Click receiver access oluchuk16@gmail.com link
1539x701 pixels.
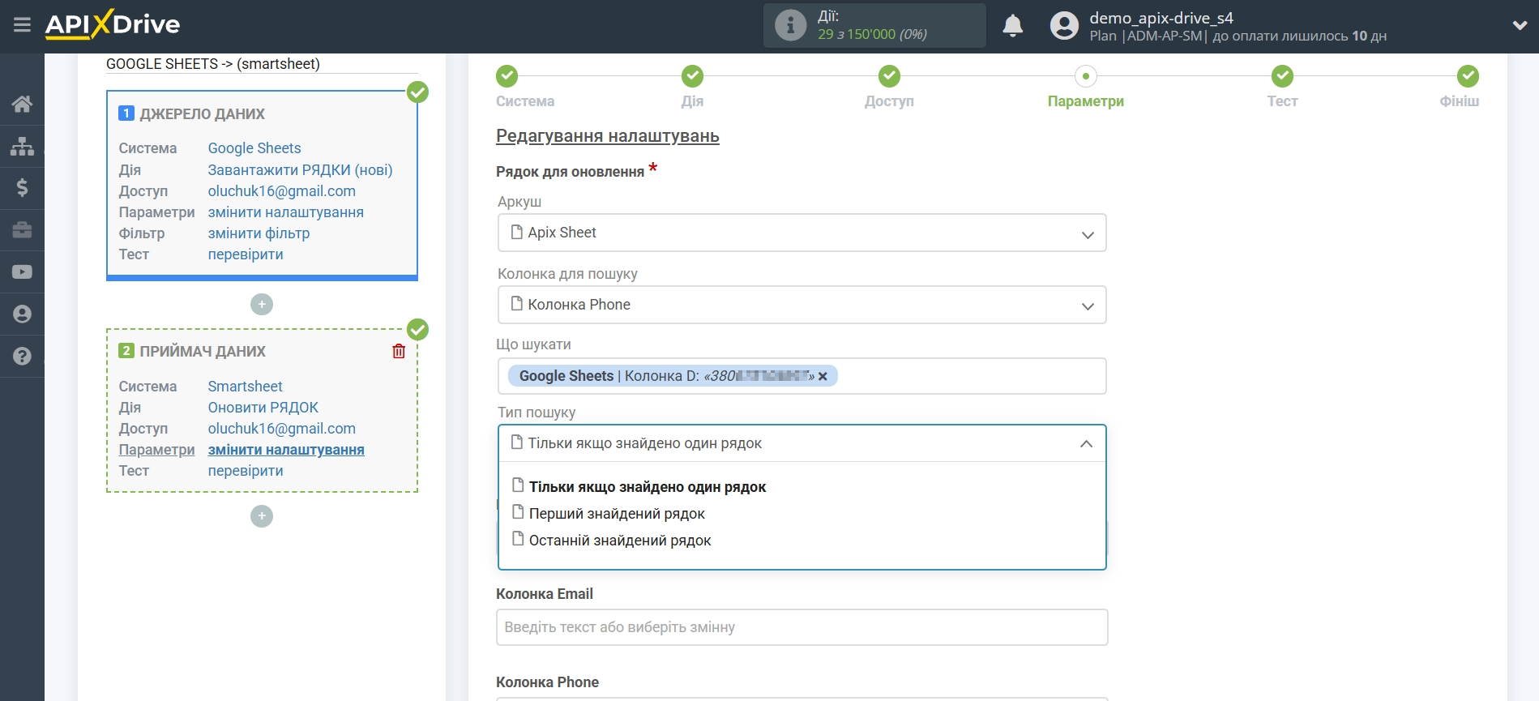point(281,429)
